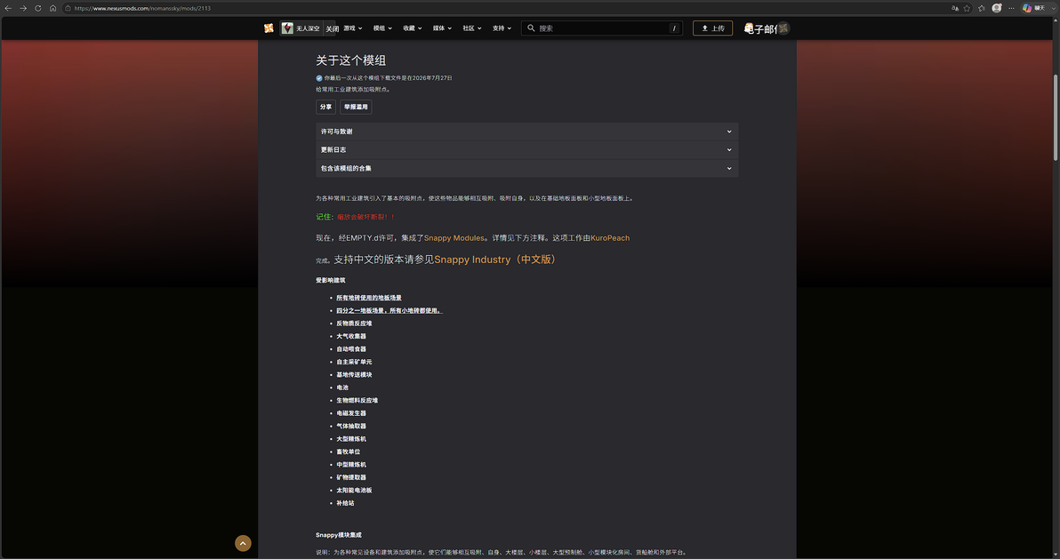Open the 收藏 navigation menu

coord(413,28)
